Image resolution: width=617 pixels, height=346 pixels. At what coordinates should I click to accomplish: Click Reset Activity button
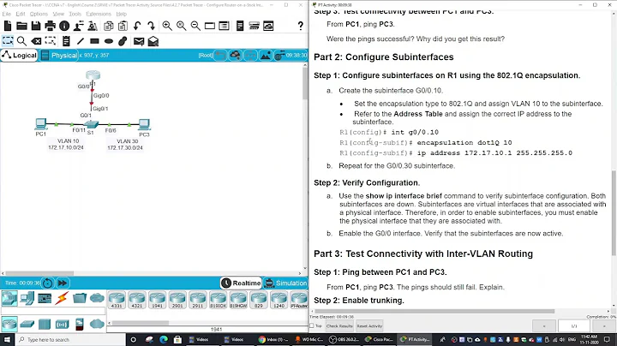(369, 326)
